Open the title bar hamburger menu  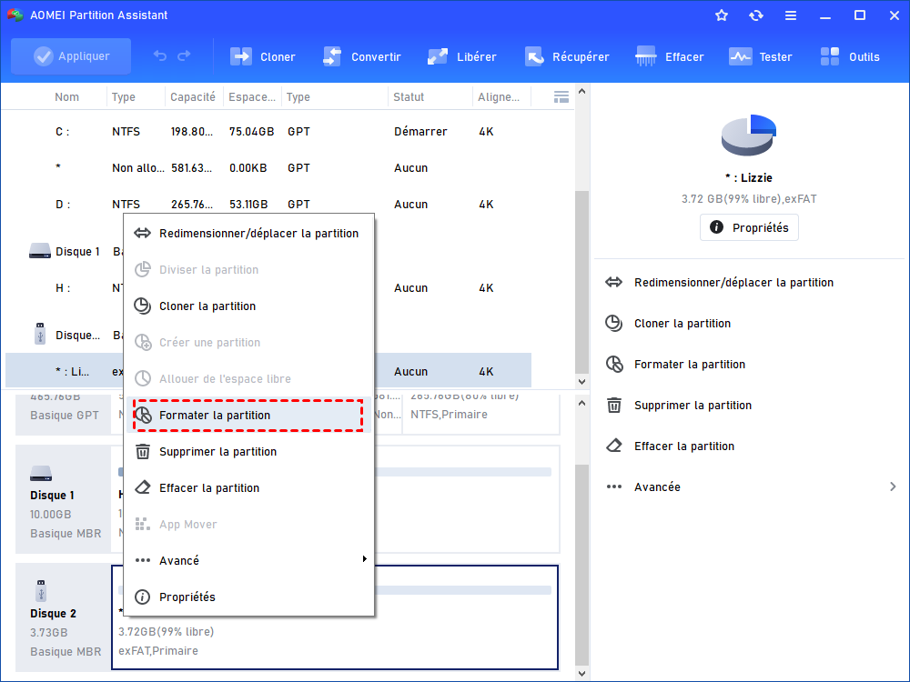click(791, 15)
